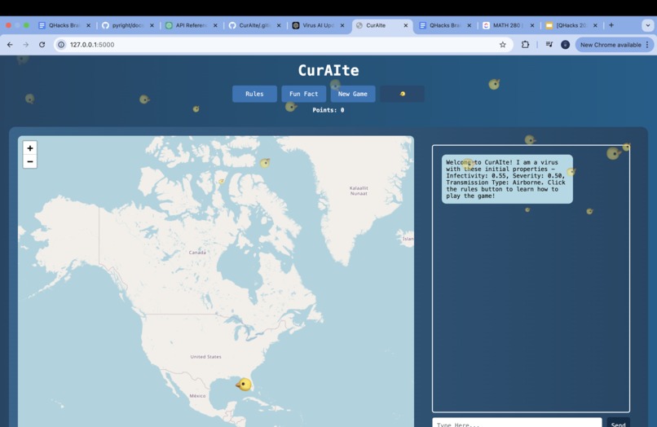Screen dimensions: 657x427
Task: Go forward in browser history
Action: [25, 45]
